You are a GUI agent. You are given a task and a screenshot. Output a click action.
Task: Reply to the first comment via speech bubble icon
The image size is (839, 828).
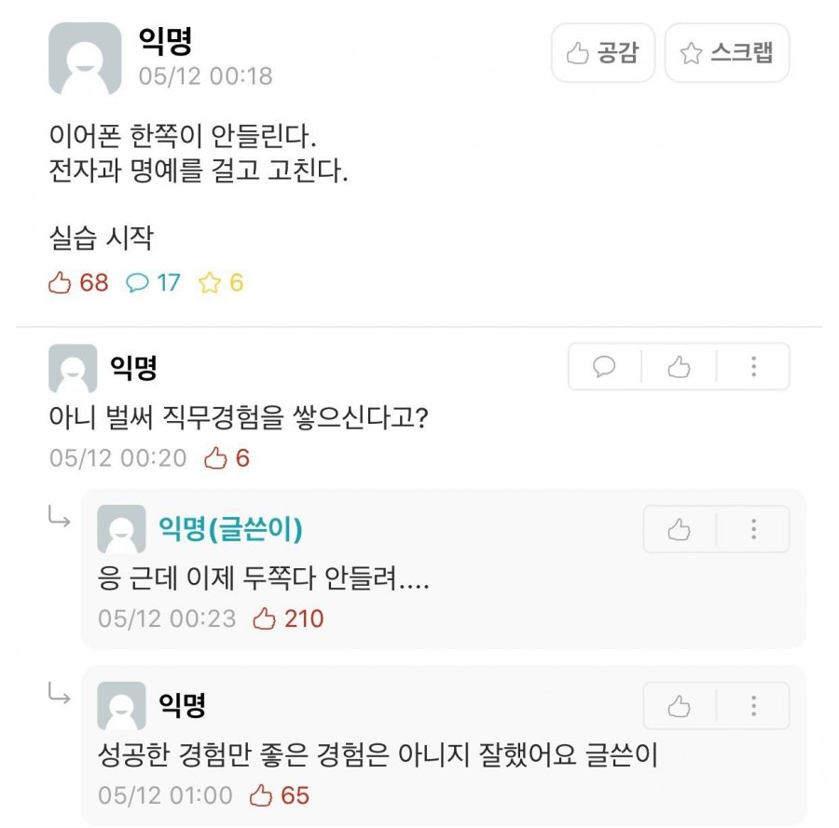click(x=605, y=367)
